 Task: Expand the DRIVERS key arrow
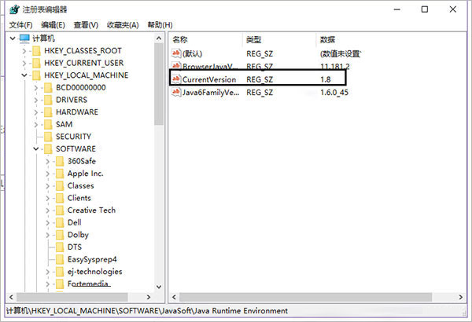(36, 100)
